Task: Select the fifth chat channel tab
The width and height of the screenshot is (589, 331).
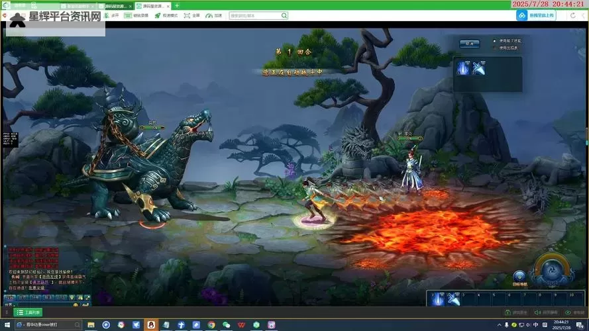Action: point(61,297)
